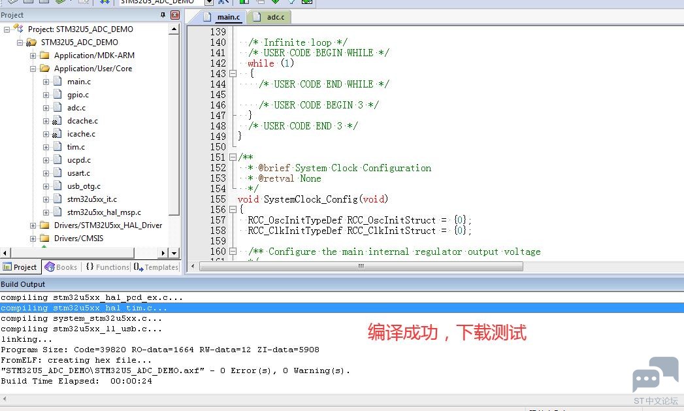Click the usb_otg.c file icon

57,186
